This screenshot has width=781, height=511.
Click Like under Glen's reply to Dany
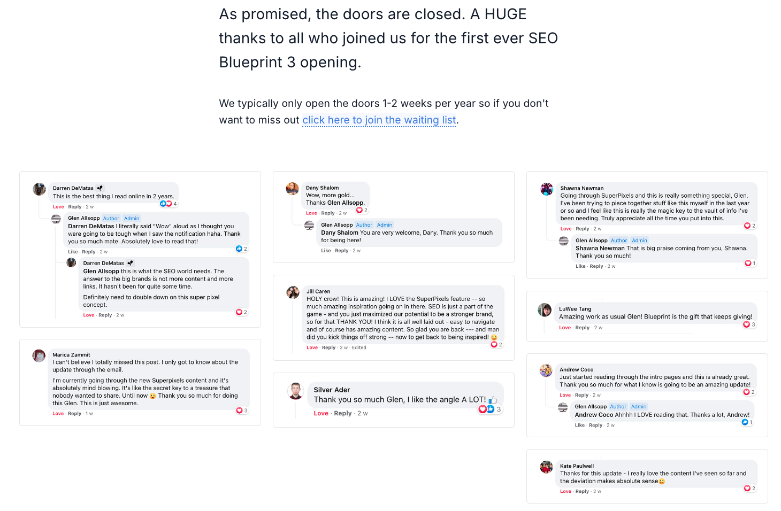tap(326, 251)
